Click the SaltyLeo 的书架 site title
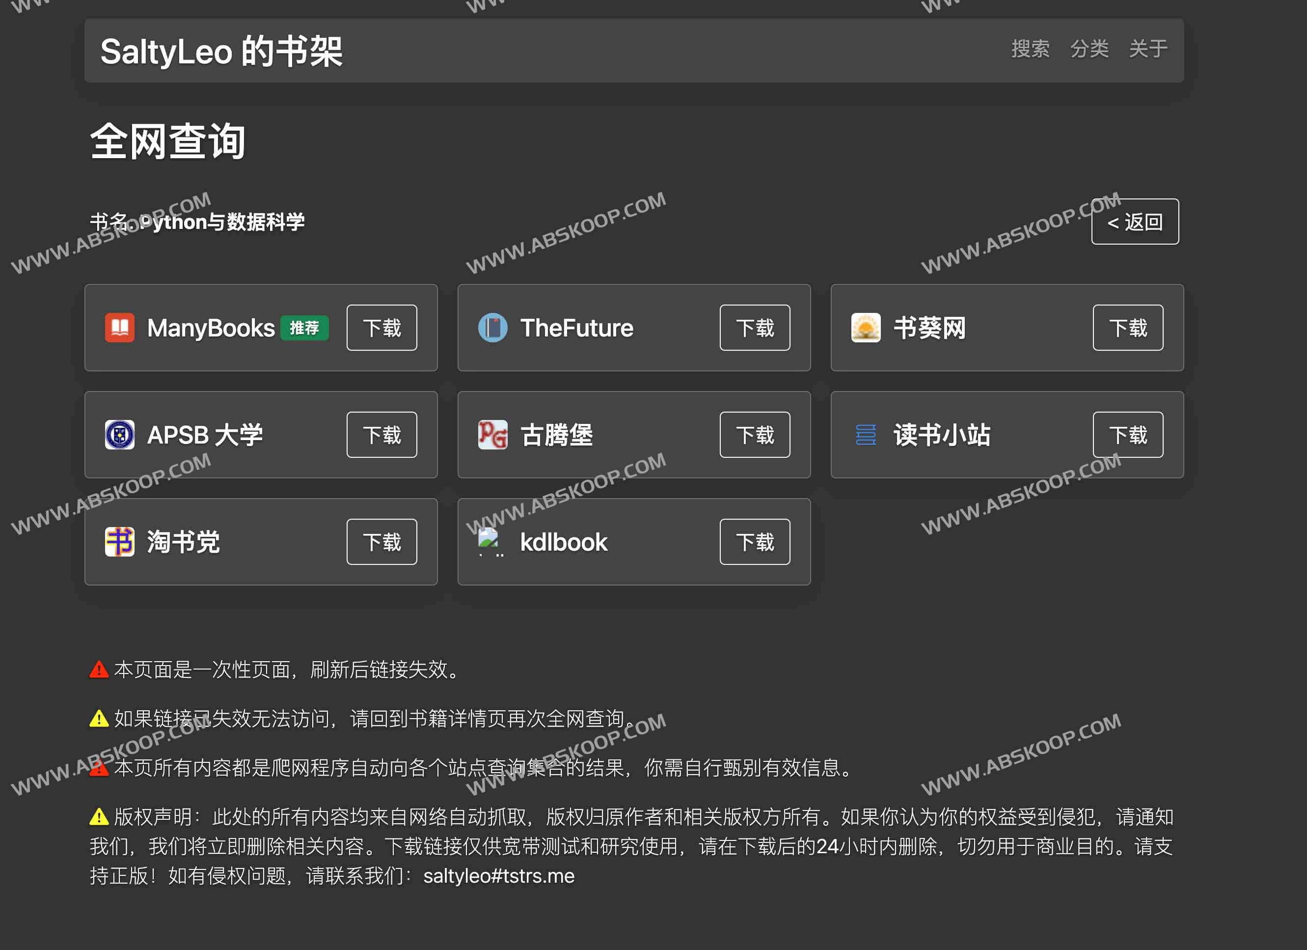Viewport: 1307px width, 950px height. tap(222, 51)
